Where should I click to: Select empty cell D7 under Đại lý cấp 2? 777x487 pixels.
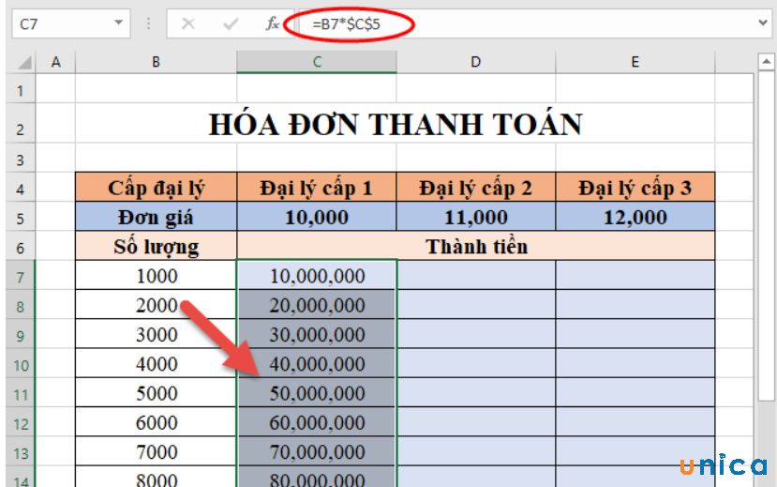[x=476, y=276]
